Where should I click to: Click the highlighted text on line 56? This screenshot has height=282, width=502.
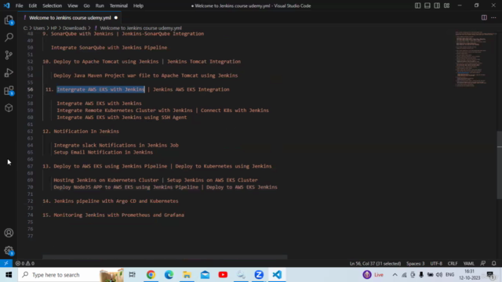[100, 89]
